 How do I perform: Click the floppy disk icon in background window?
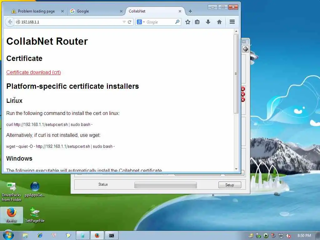tap(246, 49)
